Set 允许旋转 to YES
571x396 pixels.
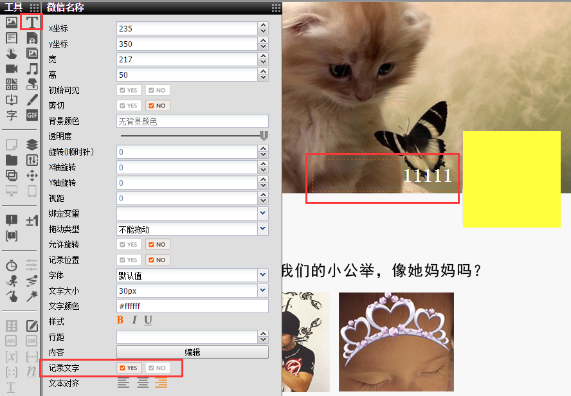click(x=129, y=244)
